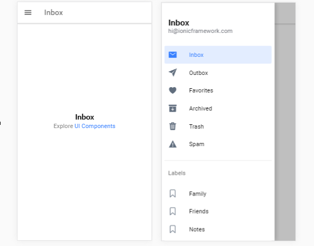Choose the Family label

coord(218,193)
